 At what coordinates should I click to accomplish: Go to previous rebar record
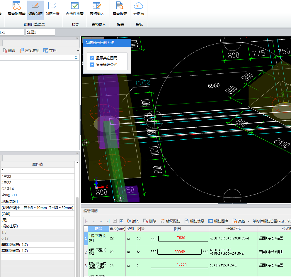point(94,221)
